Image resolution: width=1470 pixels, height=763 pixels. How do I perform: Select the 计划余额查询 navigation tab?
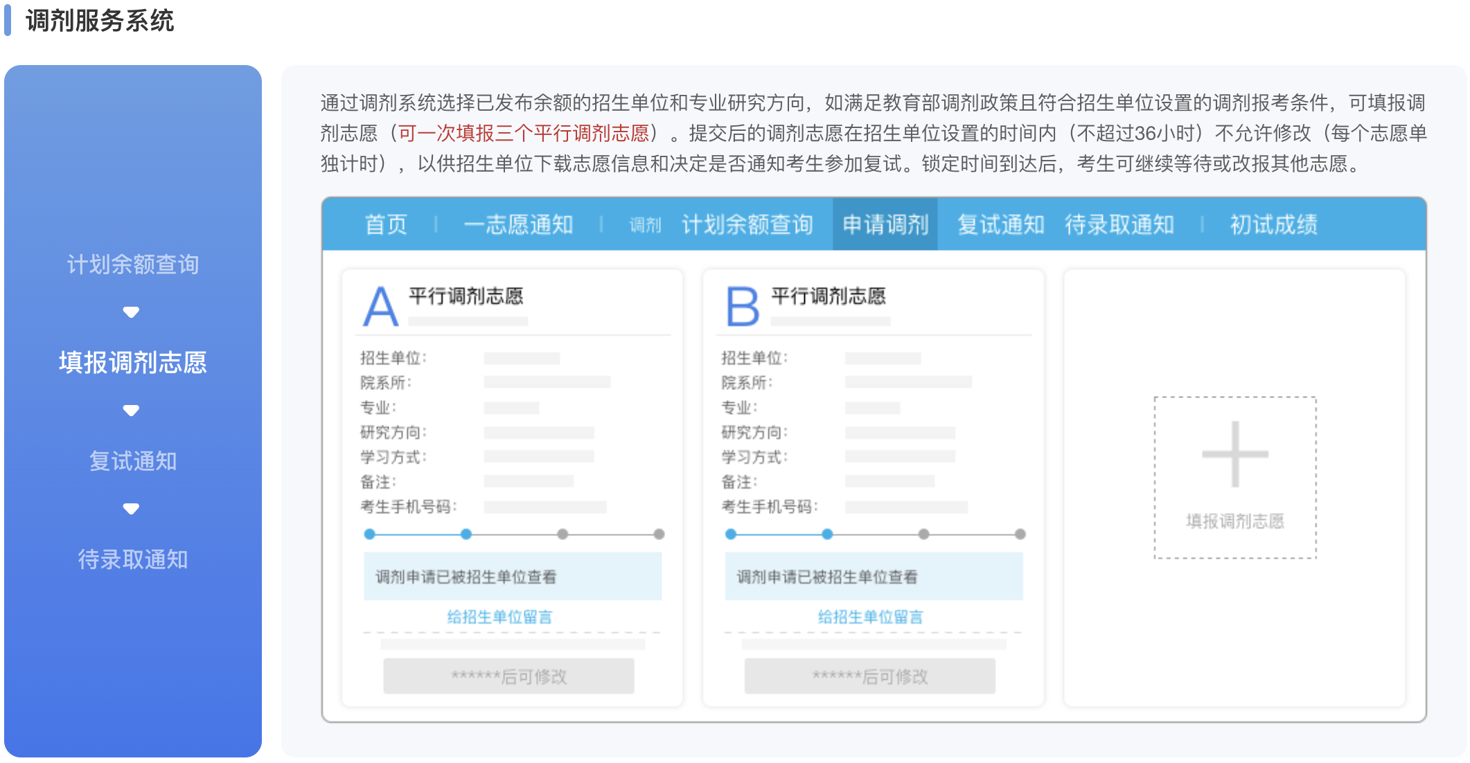[x=747, y=224]
